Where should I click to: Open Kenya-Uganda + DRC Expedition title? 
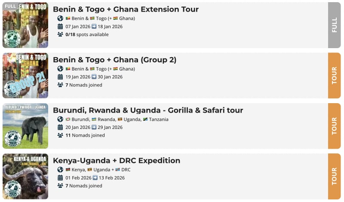pos(117,161)
